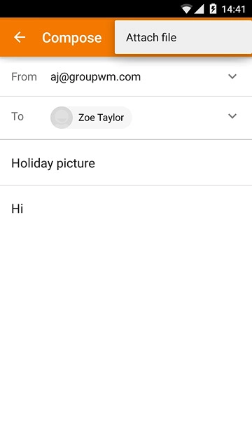Tap the aj@groupwm.com sender address

(95, 77)
